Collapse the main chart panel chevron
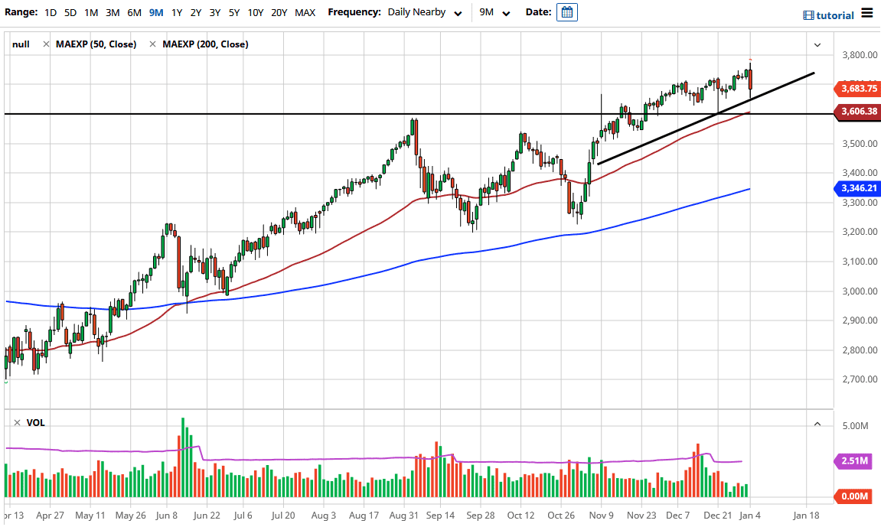The width and height of the screenshot is (881, 527). pyautogui.click(x=817, y=44)
